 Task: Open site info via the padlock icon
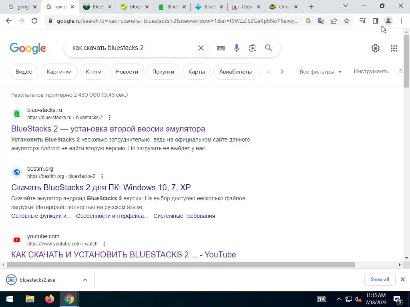coord(50,21)
